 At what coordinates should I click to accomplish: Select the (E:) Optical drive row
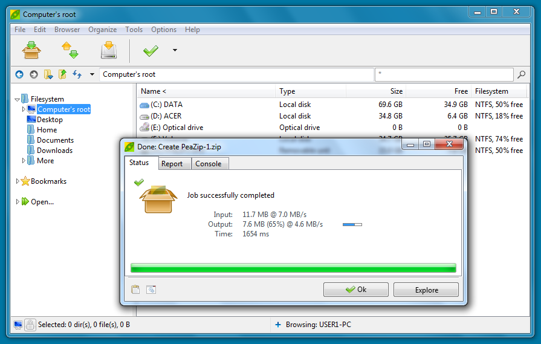[332, 128]
